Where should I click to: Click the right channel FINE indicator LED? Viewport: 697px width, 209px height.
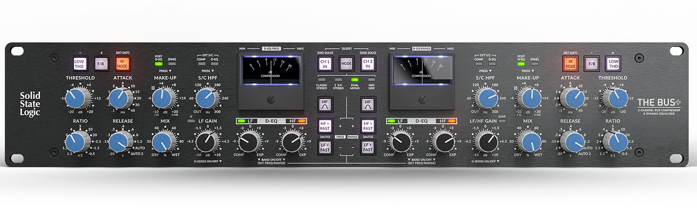[534, 63]
